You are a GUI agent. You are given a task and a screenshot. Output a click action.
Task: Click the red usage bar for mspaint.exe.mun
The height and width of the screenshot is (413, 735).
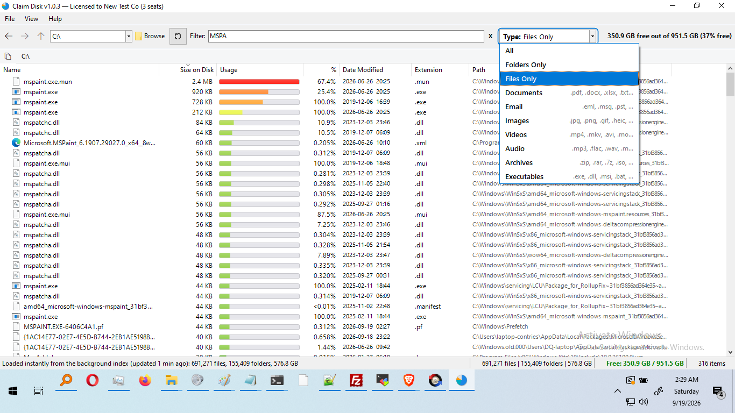click(x=259, y=82)
